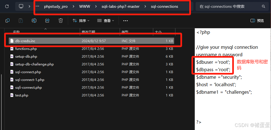Open the hidden path ellipsis in the breadcrumb

tap(37, 7)
